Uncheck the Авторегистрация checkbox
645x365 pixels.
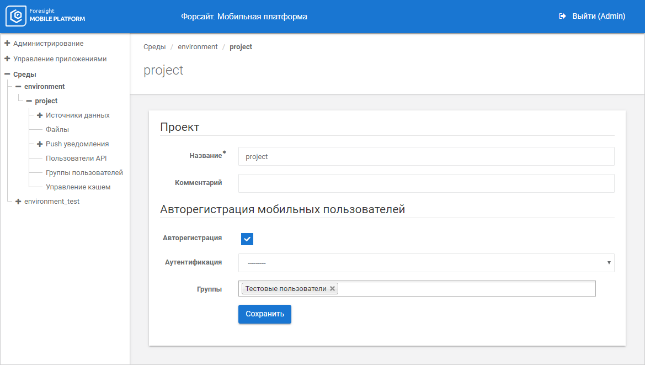click(247, 239)
